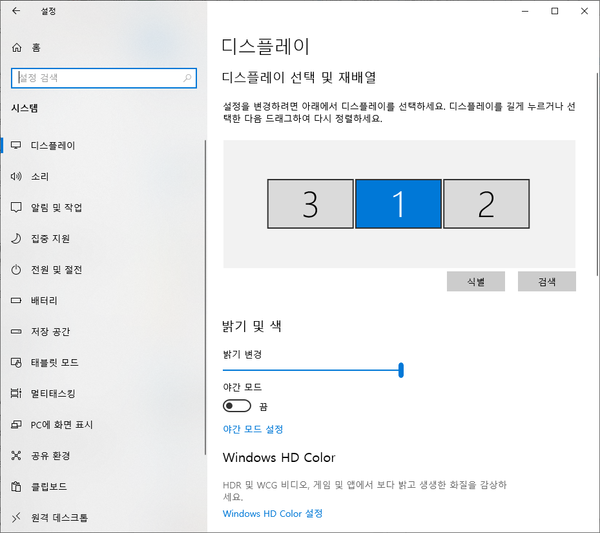600x533 pixels.
Task: Click the 검색 detect button
Action: pyautogui.click(x=546, y=282)
